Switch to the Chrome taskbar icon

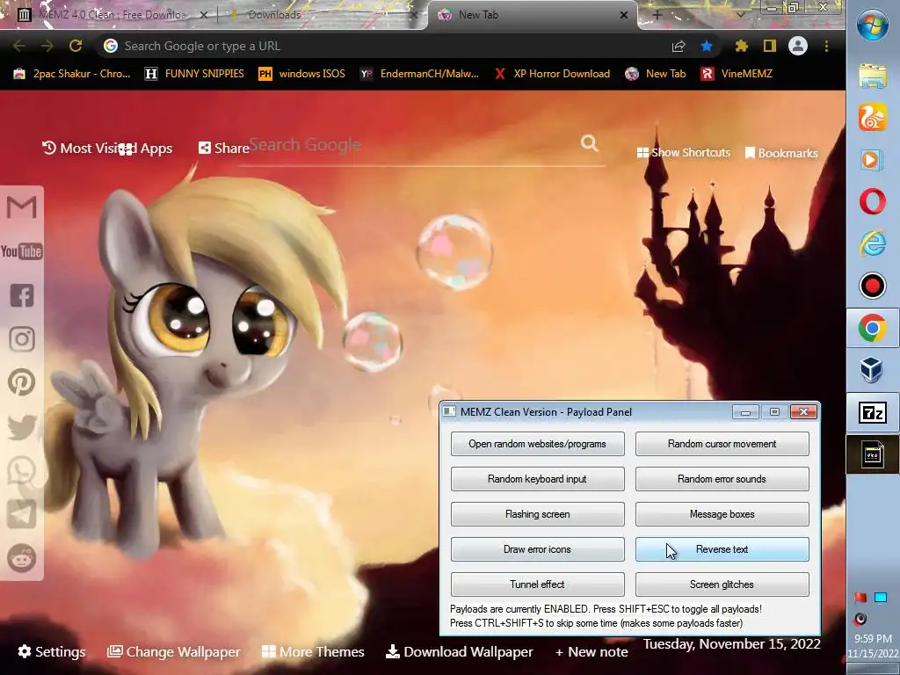point(873,328)
